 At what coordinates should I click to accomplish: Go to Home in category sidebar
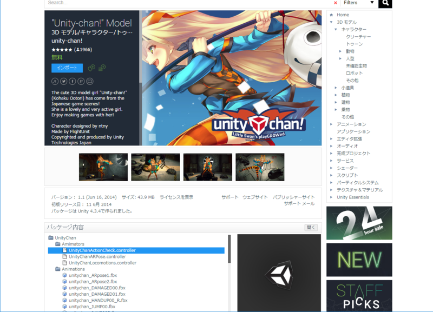[x=343, y=15]
